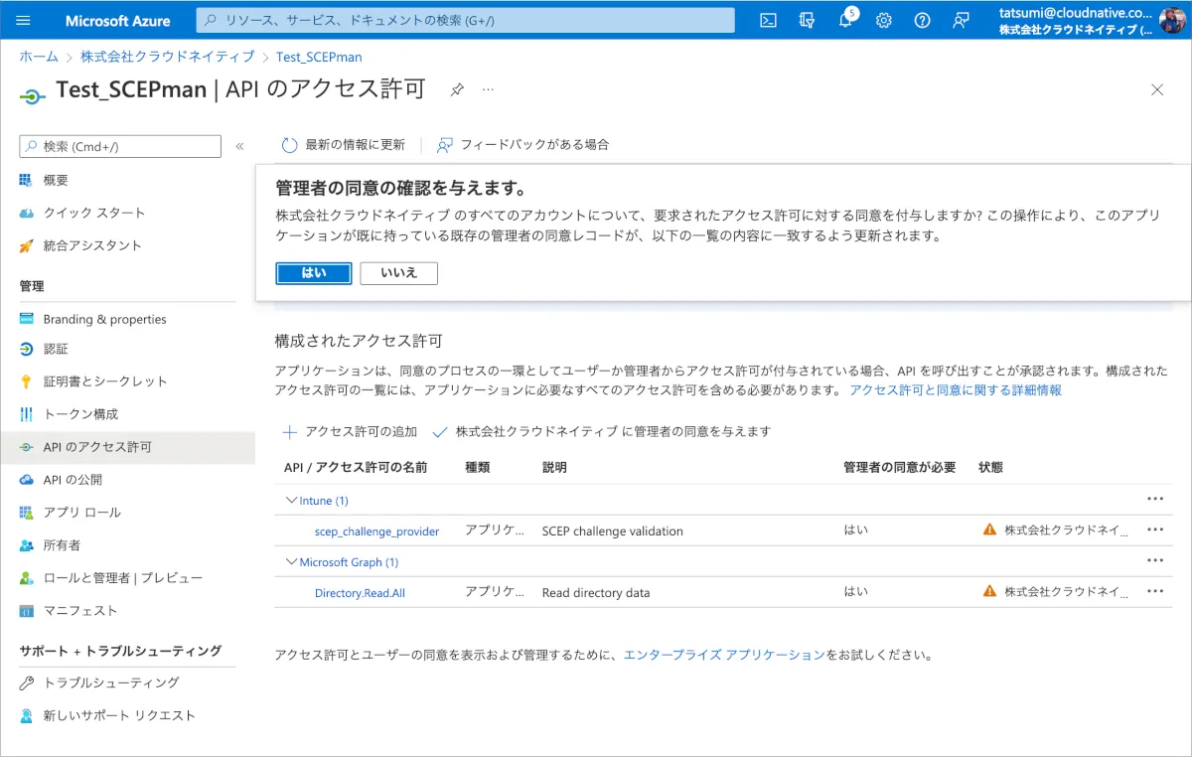Open the more options for Directory.Read.All row
This screenshot has width=1192, height=757.
(x=1154, y=591)
